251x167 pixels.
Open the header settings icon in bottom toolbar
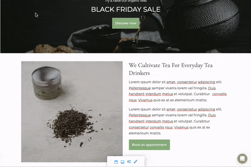coord(116,162)
